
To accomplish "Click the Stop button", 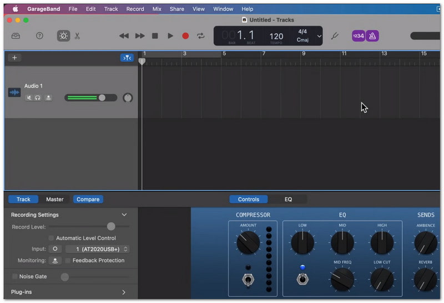I will [155, 36].
